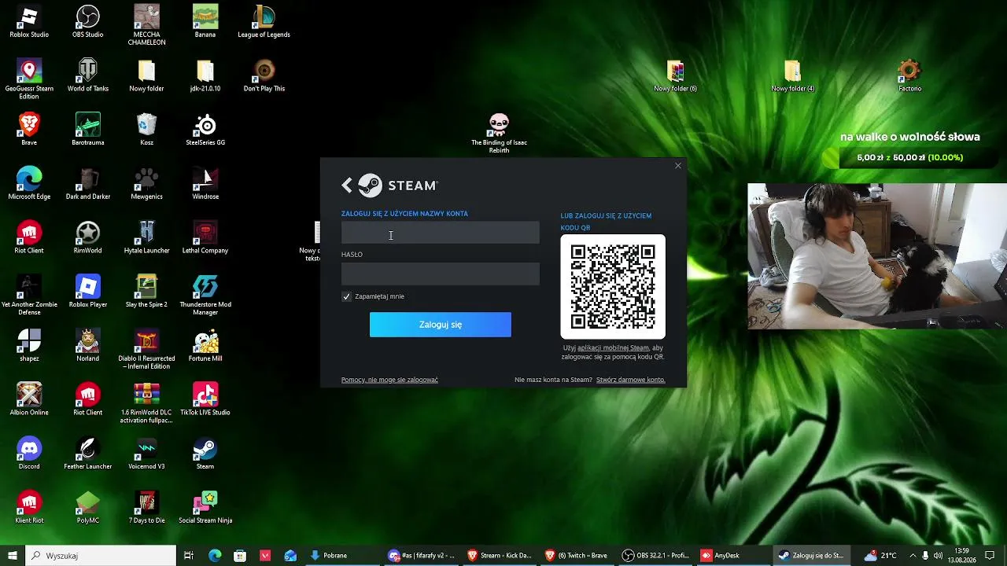The height and width of the screenshot is (566, 1007).
Task: Select the Nowy folder (6) folder
Action: point(676,76)
